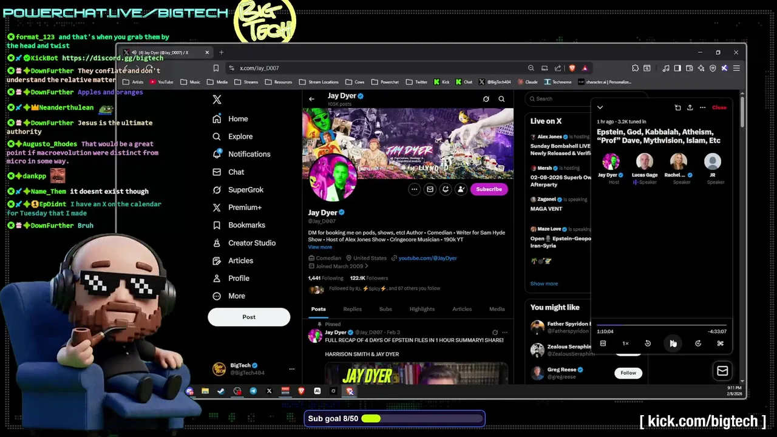Send message via envelope icon on profile
Image resolution: width=777 pixels, height=437 pixels.
(430, 189)
